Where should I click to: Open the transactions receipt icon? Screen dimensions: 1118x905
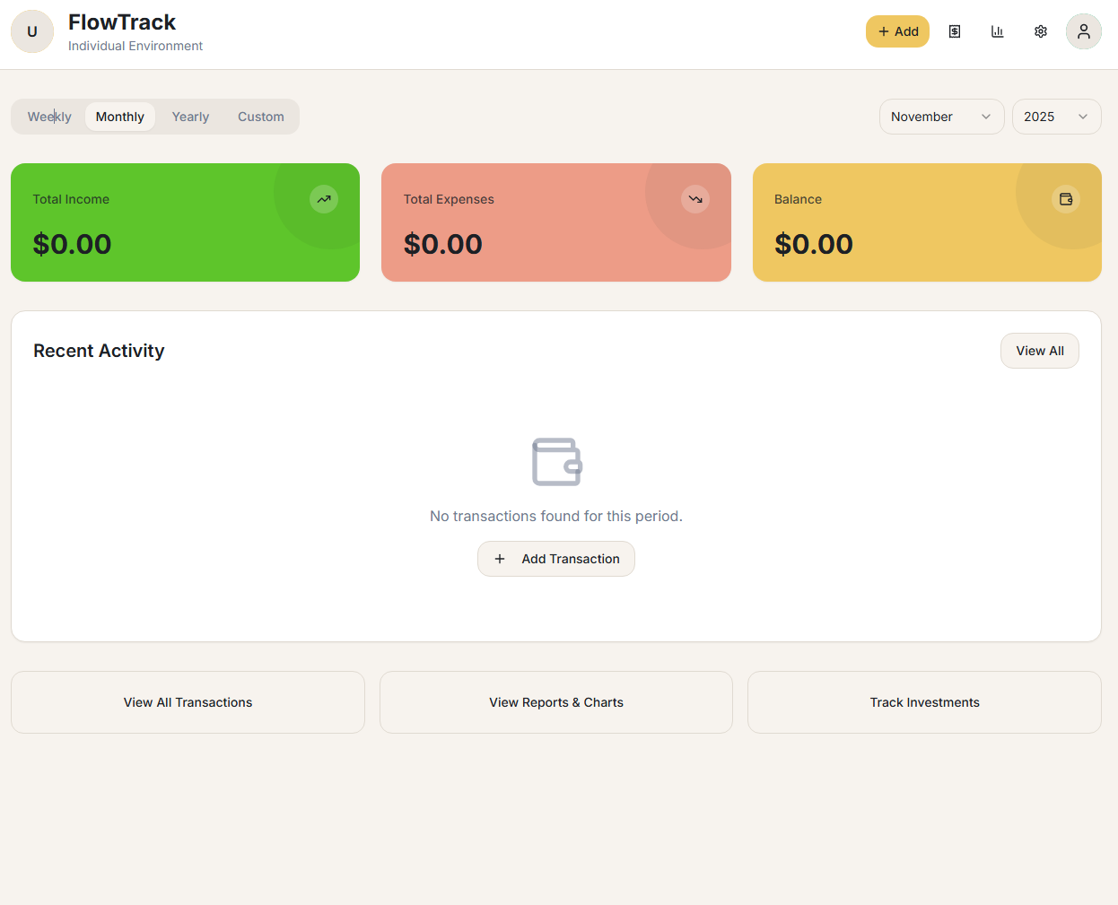tap(954, 30)
